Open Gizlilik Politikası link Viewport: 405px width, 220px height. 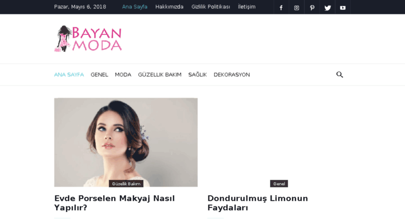[x=211, y=7]
